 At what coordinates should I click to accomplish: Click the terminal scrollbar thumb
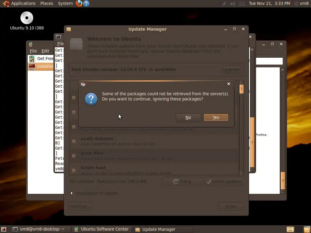click(252, 142)
